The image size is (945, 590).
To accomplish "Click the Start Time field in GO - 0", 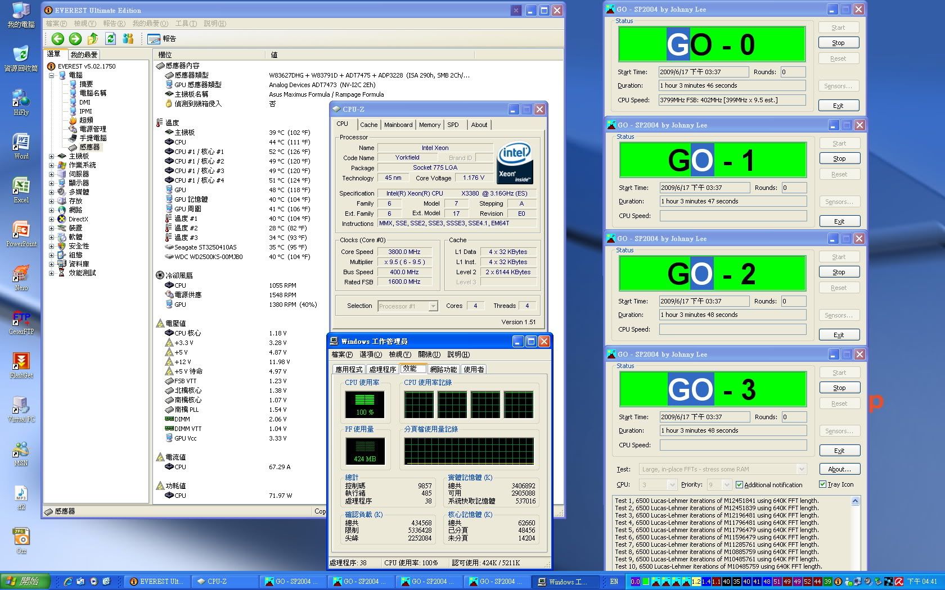I will (x=704, y=72).
